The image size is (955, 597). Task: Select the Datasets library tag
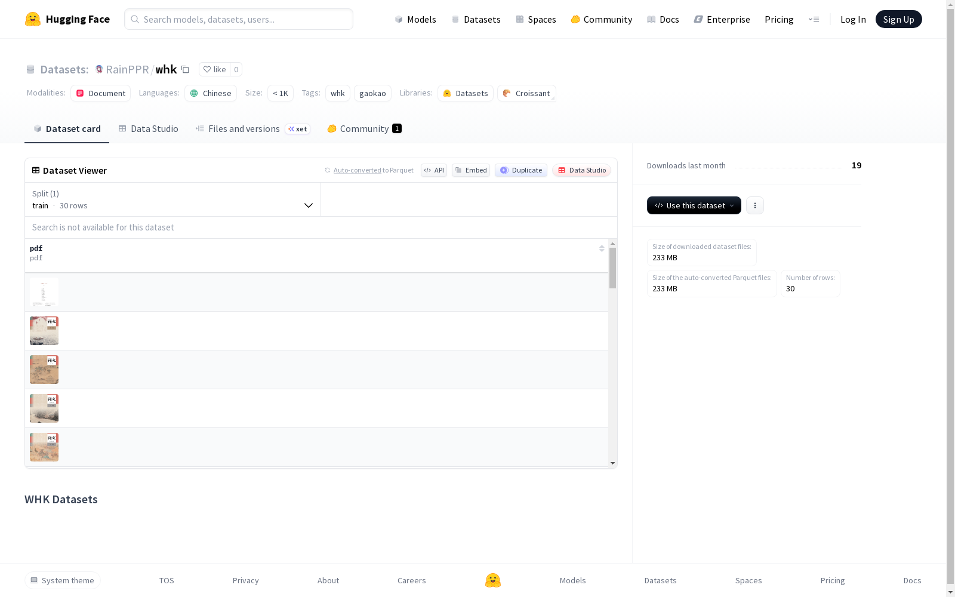point(466,93)
